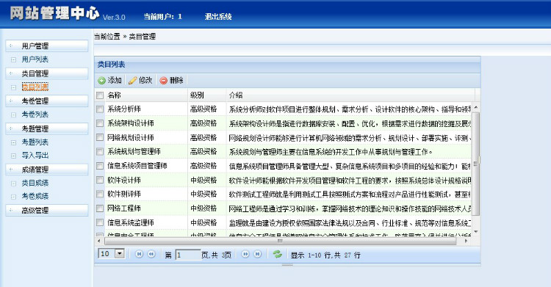Expand the 高级管理 sidebar section
Viewport: 551px width, 287px height.
[47, 211]
